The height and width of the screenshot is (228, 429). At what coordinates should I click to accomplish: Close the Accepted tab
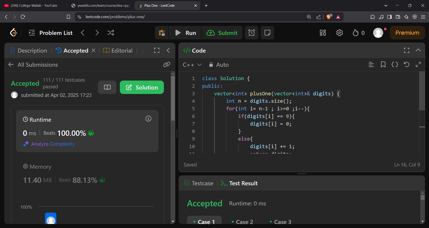(93, 51)
